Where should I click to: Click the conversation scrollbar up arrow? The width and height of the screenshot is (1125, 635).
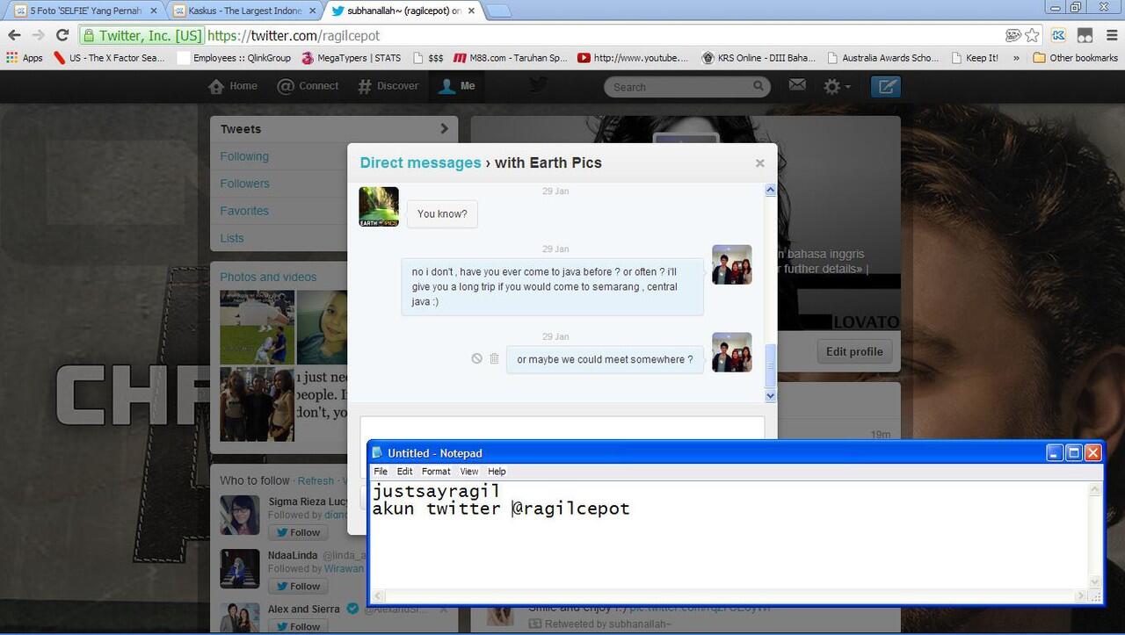[771, 190]
